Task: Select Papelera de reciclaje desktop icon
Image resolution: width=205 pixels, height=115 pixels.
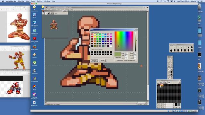Action: pos(34,32)
